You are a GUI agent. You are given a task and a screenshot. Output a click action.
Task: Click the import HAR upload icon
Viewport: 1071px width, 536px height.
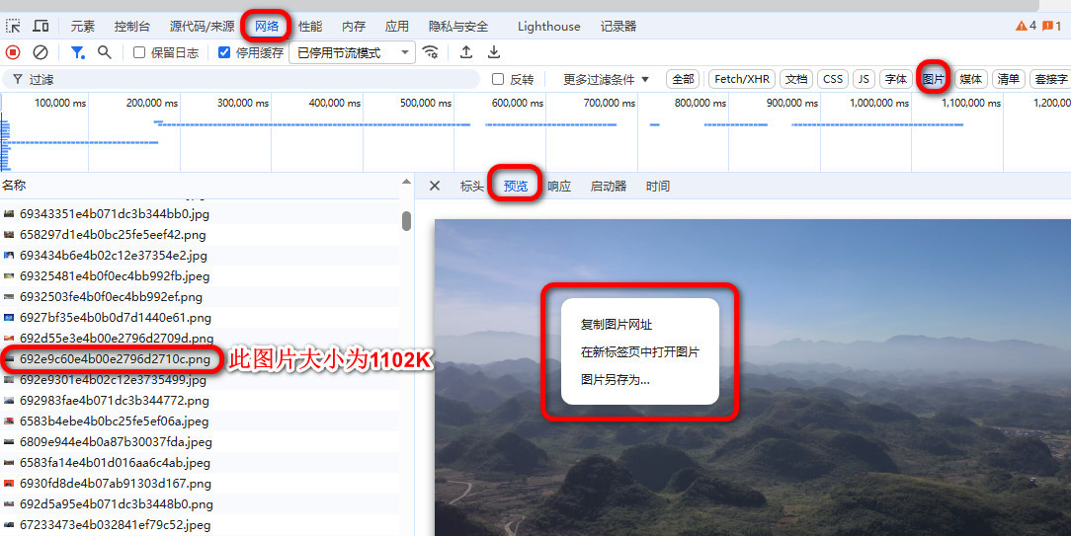point(466,52)
